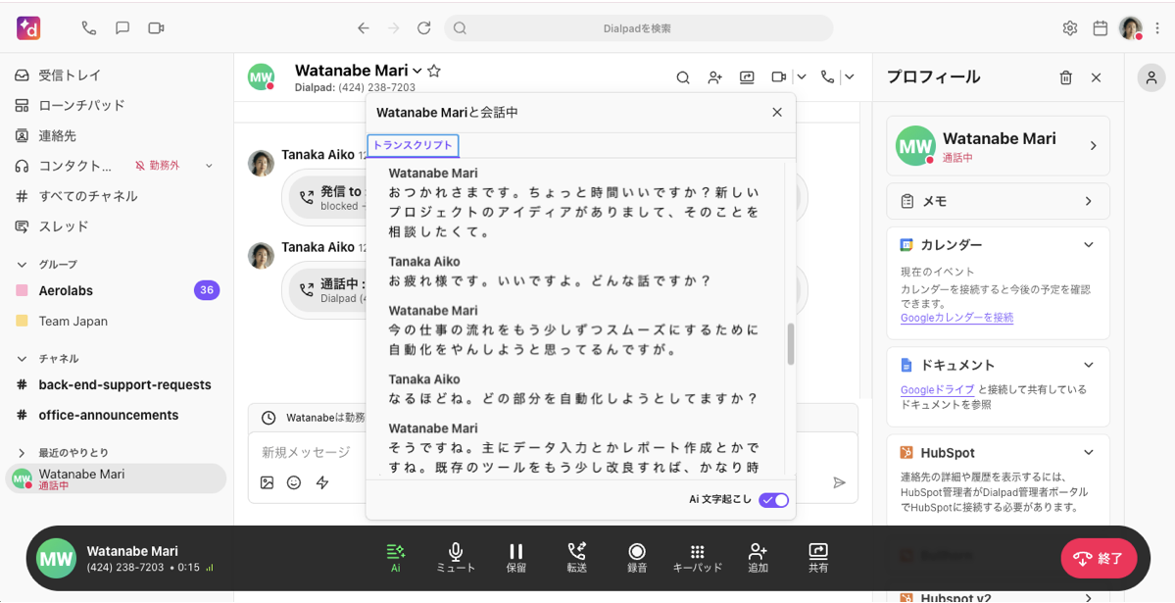
Task: Click the Googleドライブ link
Action: (938, 389)
